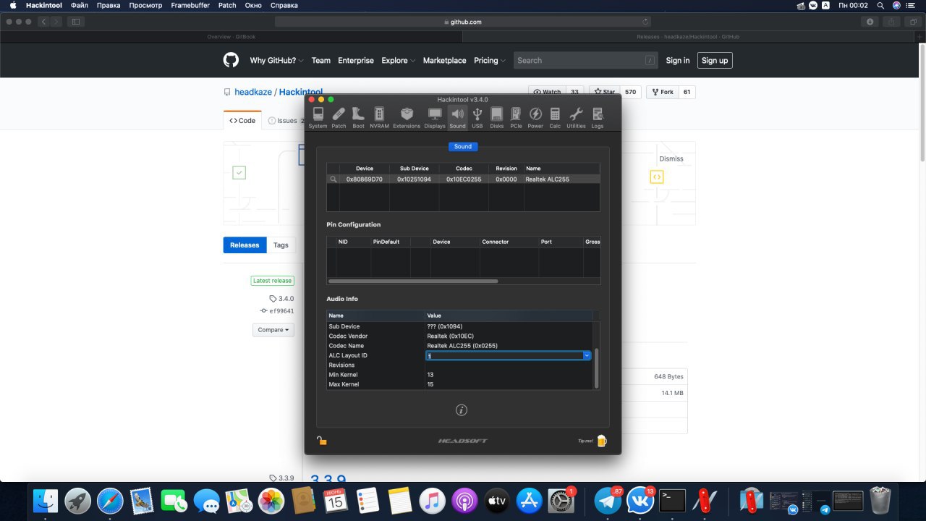
Task: Click the GitHub search field
Action: point(586,61)
